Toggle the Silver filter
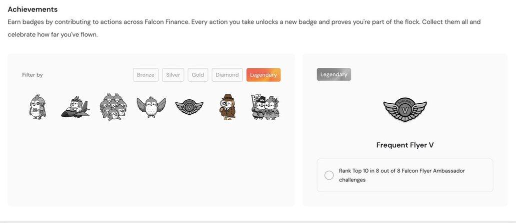 click(x=173, y=75)
